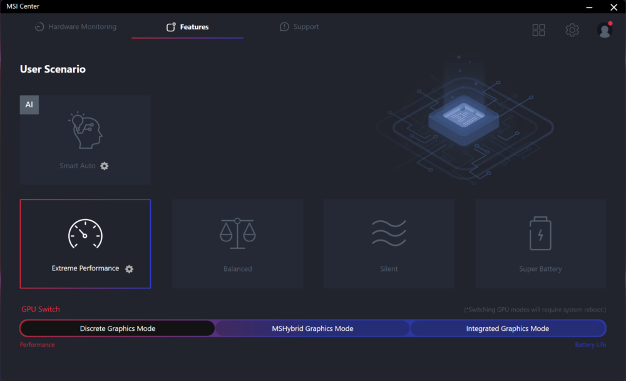Click the Extreme Performance speedometer icon
This screenshot has height=381, width=626.
(85, 234)
